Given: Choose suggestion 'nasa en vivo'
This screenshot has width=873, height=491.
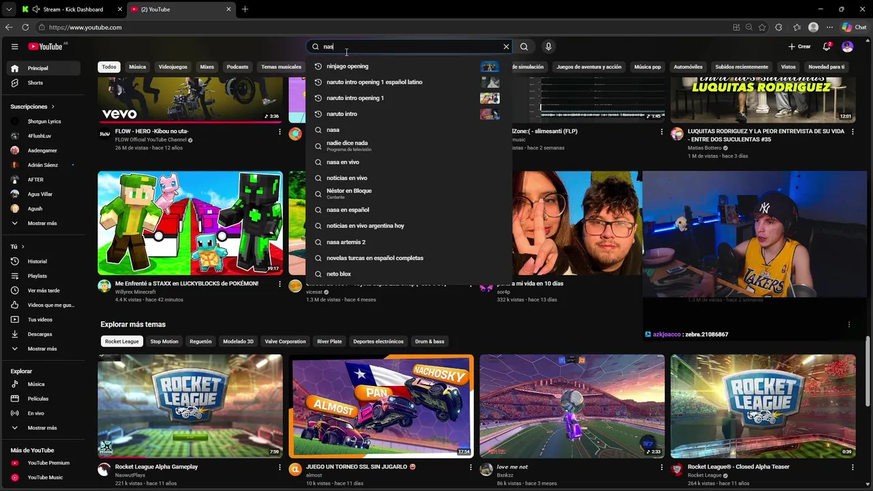Looking at the screenshot, I should click(408, 162).
